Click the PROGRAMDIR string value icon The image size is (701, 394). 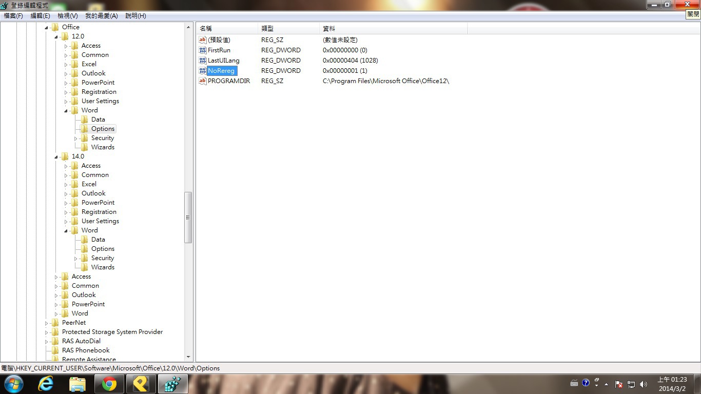tap(202, 81)
